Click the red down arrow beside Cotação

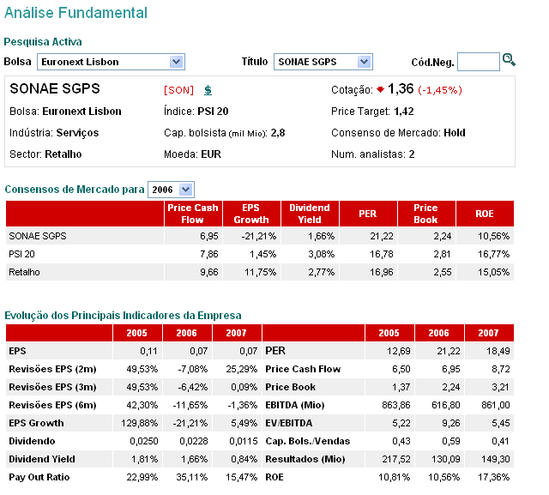(380, 89)
